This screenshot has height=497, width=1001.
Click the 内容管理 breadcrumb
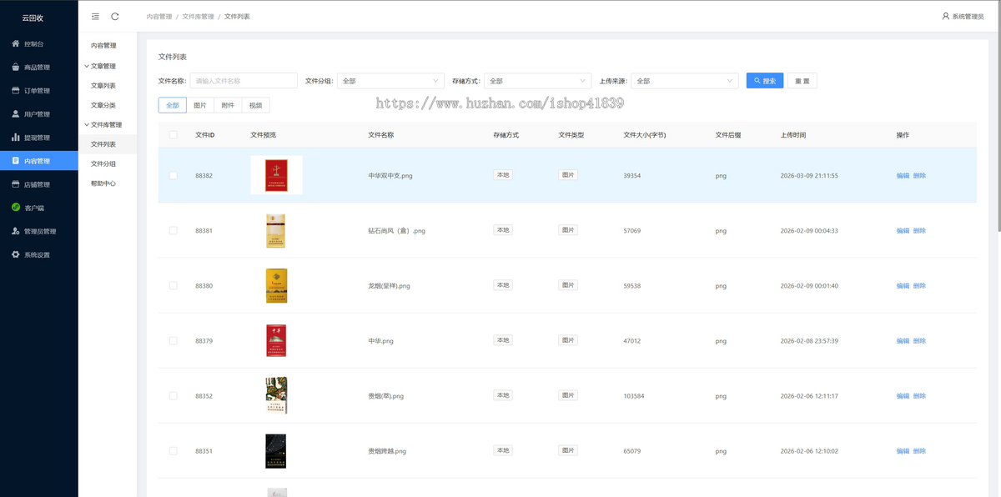click(159, 17)
